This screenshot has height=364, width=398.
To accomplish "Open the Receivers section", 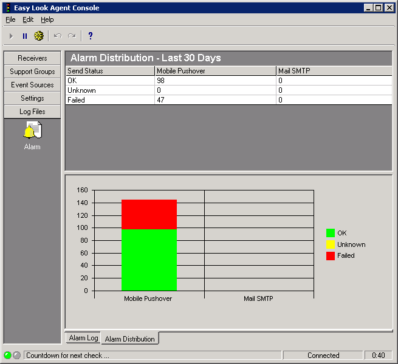I will coord(32,58).
